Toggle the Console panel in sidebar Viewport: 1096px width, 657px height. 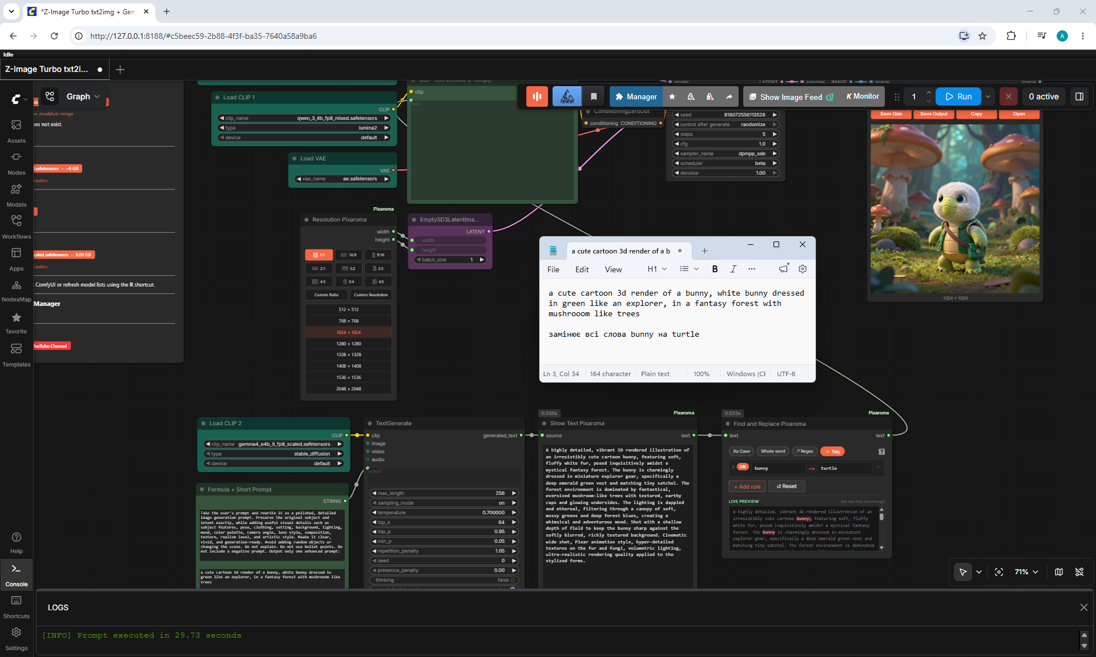click(x=17, y=575)
